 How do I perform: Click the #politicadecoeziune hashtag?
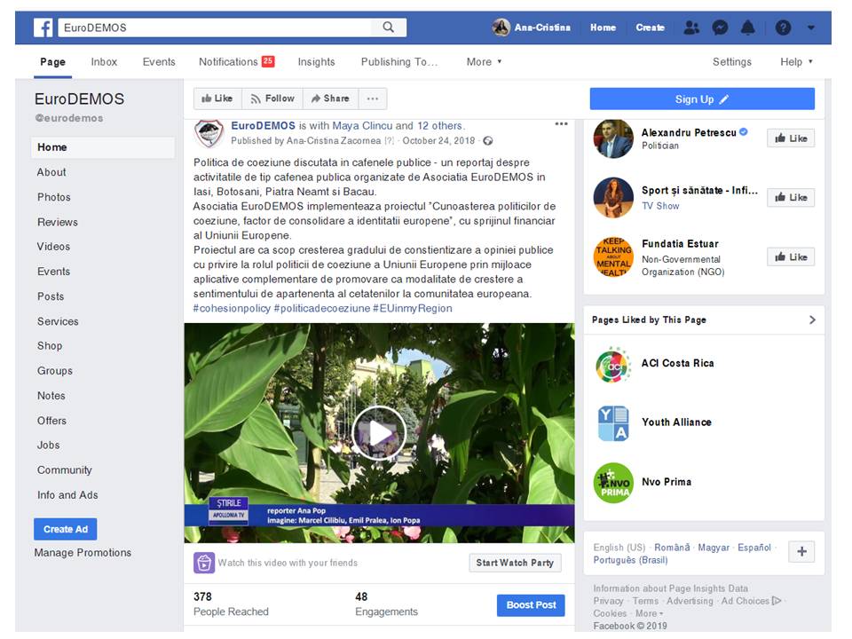(321, 308)
